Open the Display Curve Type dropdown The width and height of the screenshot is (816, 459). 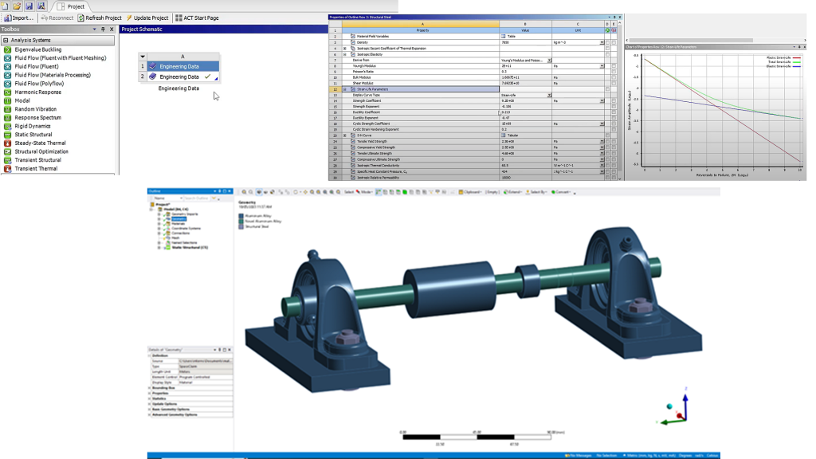[549, 95]
